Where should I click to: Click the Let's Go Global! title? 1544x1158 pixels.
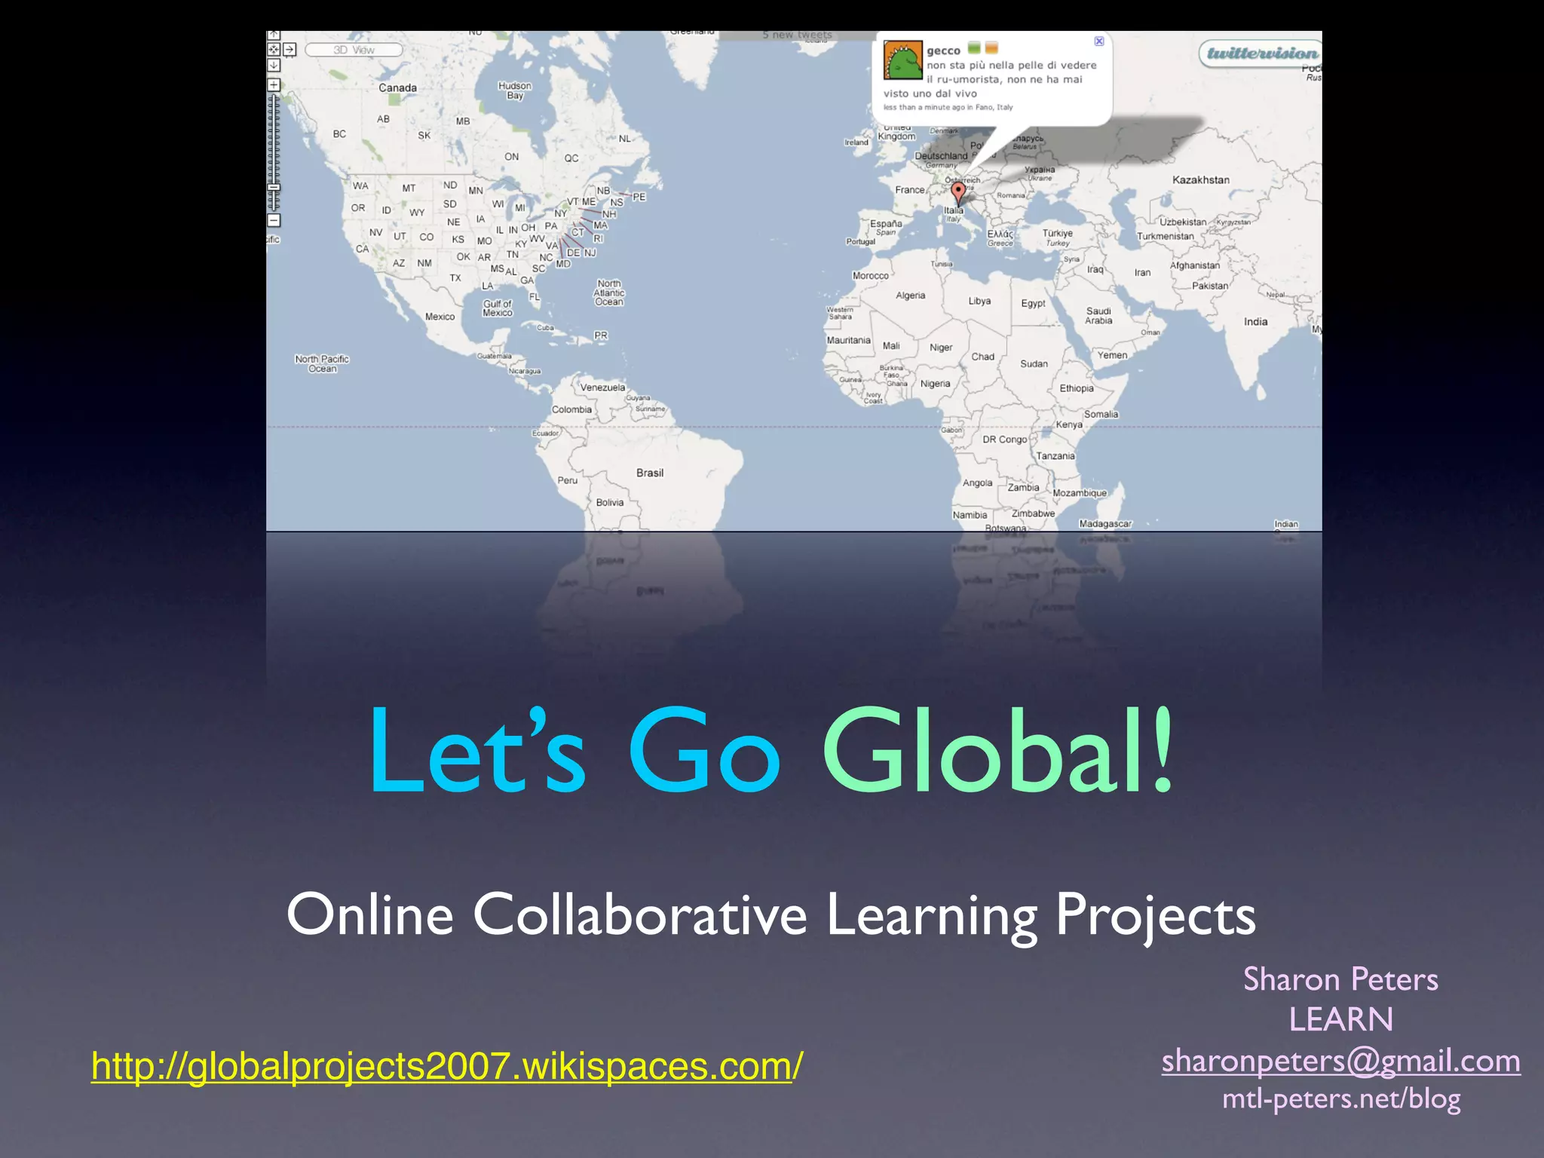[770, 751]
